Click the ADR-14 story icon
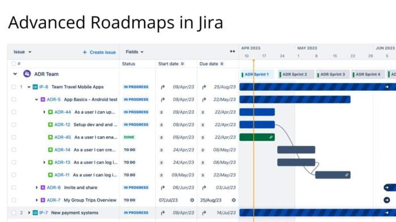The width and height of the screenshot is (396, 222). point(50,150)
